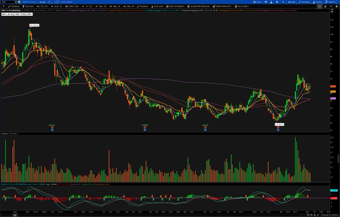The width and height of the screenshot is (340, 217).
Task: Click the Share button
Action: [x=257, y=2]
